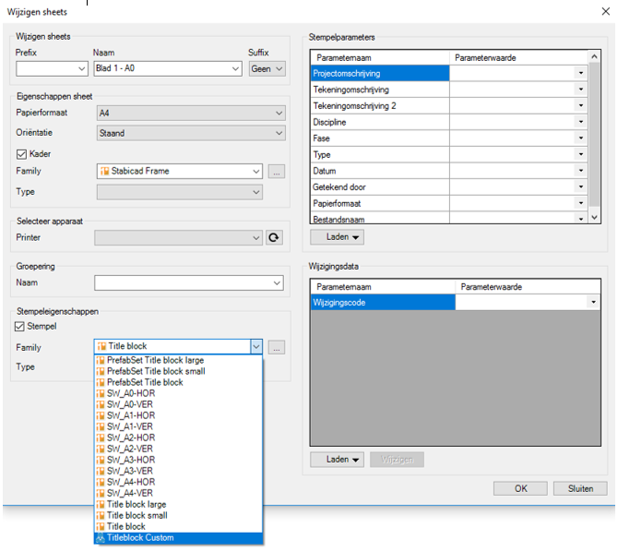Choose SW_A3-HOR title block
Screen dimensions: 618x552
click(179, 460)
